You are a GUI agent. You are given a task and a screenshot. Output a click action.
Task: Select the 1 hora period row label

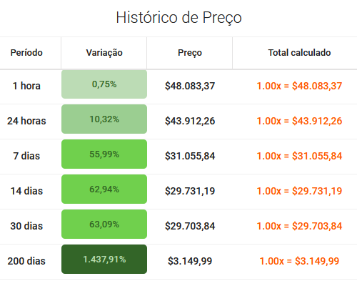[x=26, y=86]
